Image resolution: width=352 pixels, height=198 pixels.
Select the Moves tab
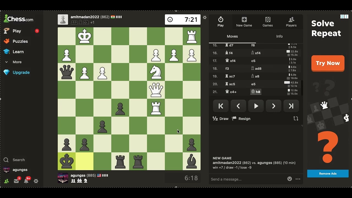tap(232, 36)
